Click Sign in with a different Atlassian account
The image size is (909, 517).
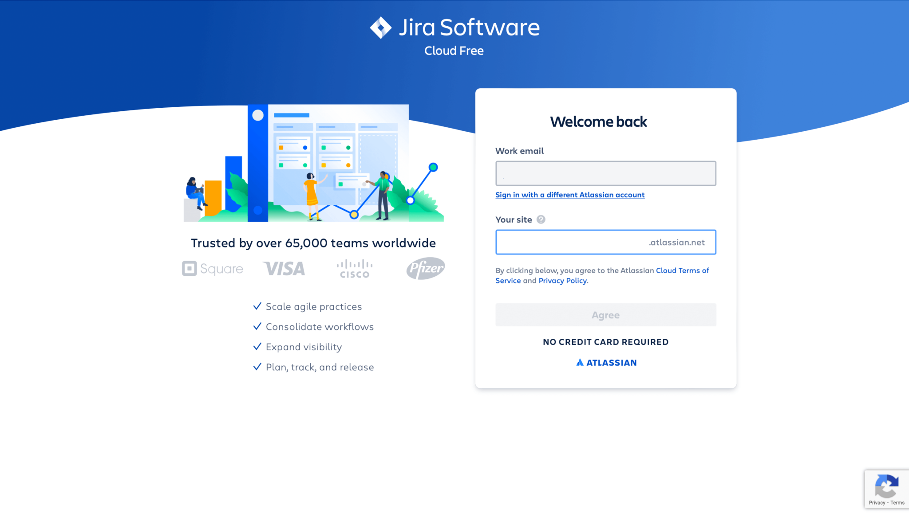570,195
